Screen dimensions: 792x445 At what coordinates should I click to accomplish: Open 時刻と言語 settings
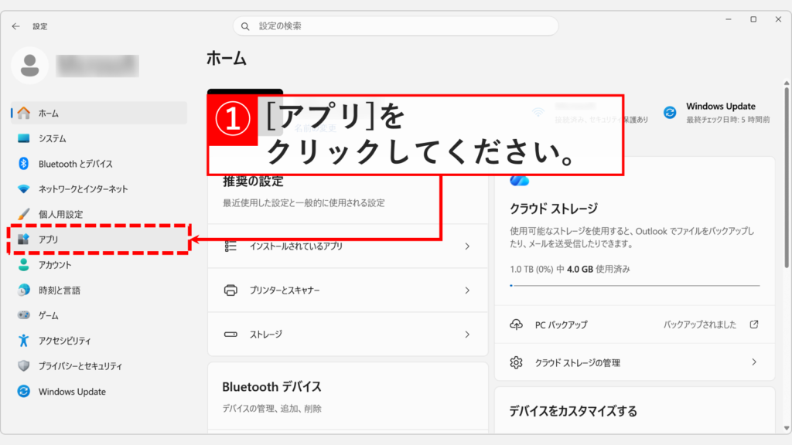[98, 290]
